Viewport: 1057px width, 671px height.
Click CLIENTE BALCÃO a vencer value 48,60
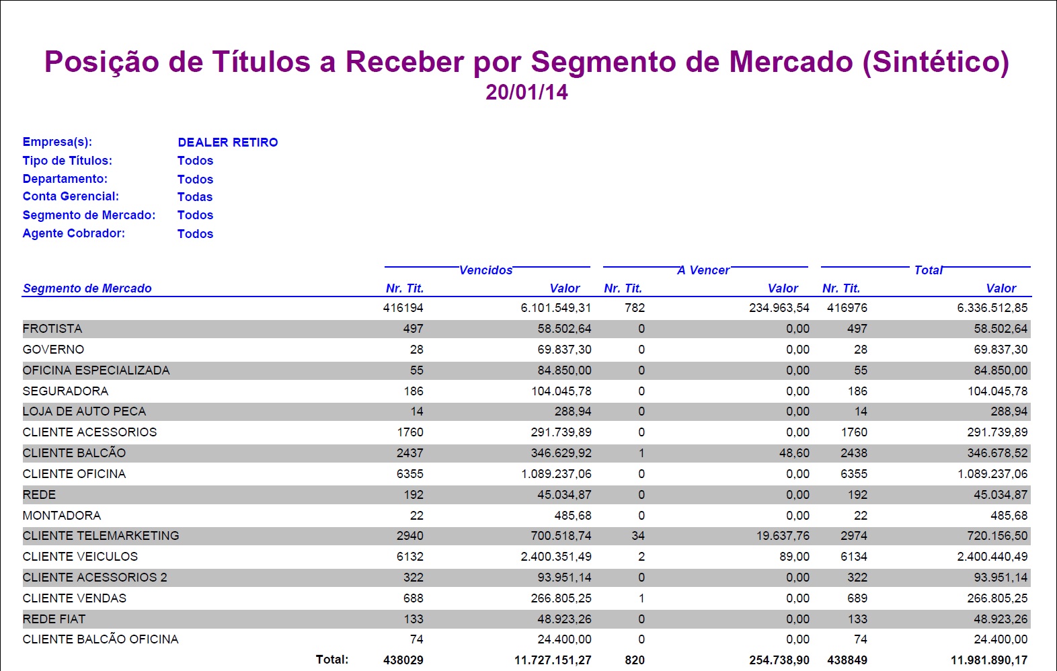click(794, 453)
